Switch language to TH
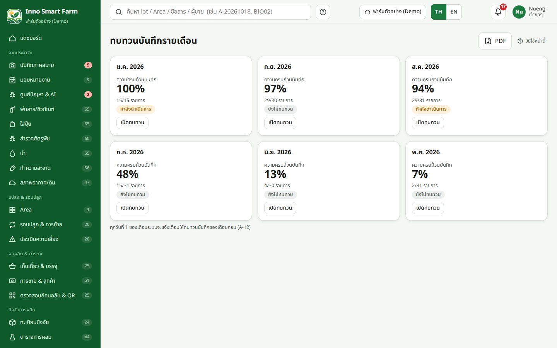Viewport: 557px width, 348px height. pyautogui.click(x=439, y=12)
